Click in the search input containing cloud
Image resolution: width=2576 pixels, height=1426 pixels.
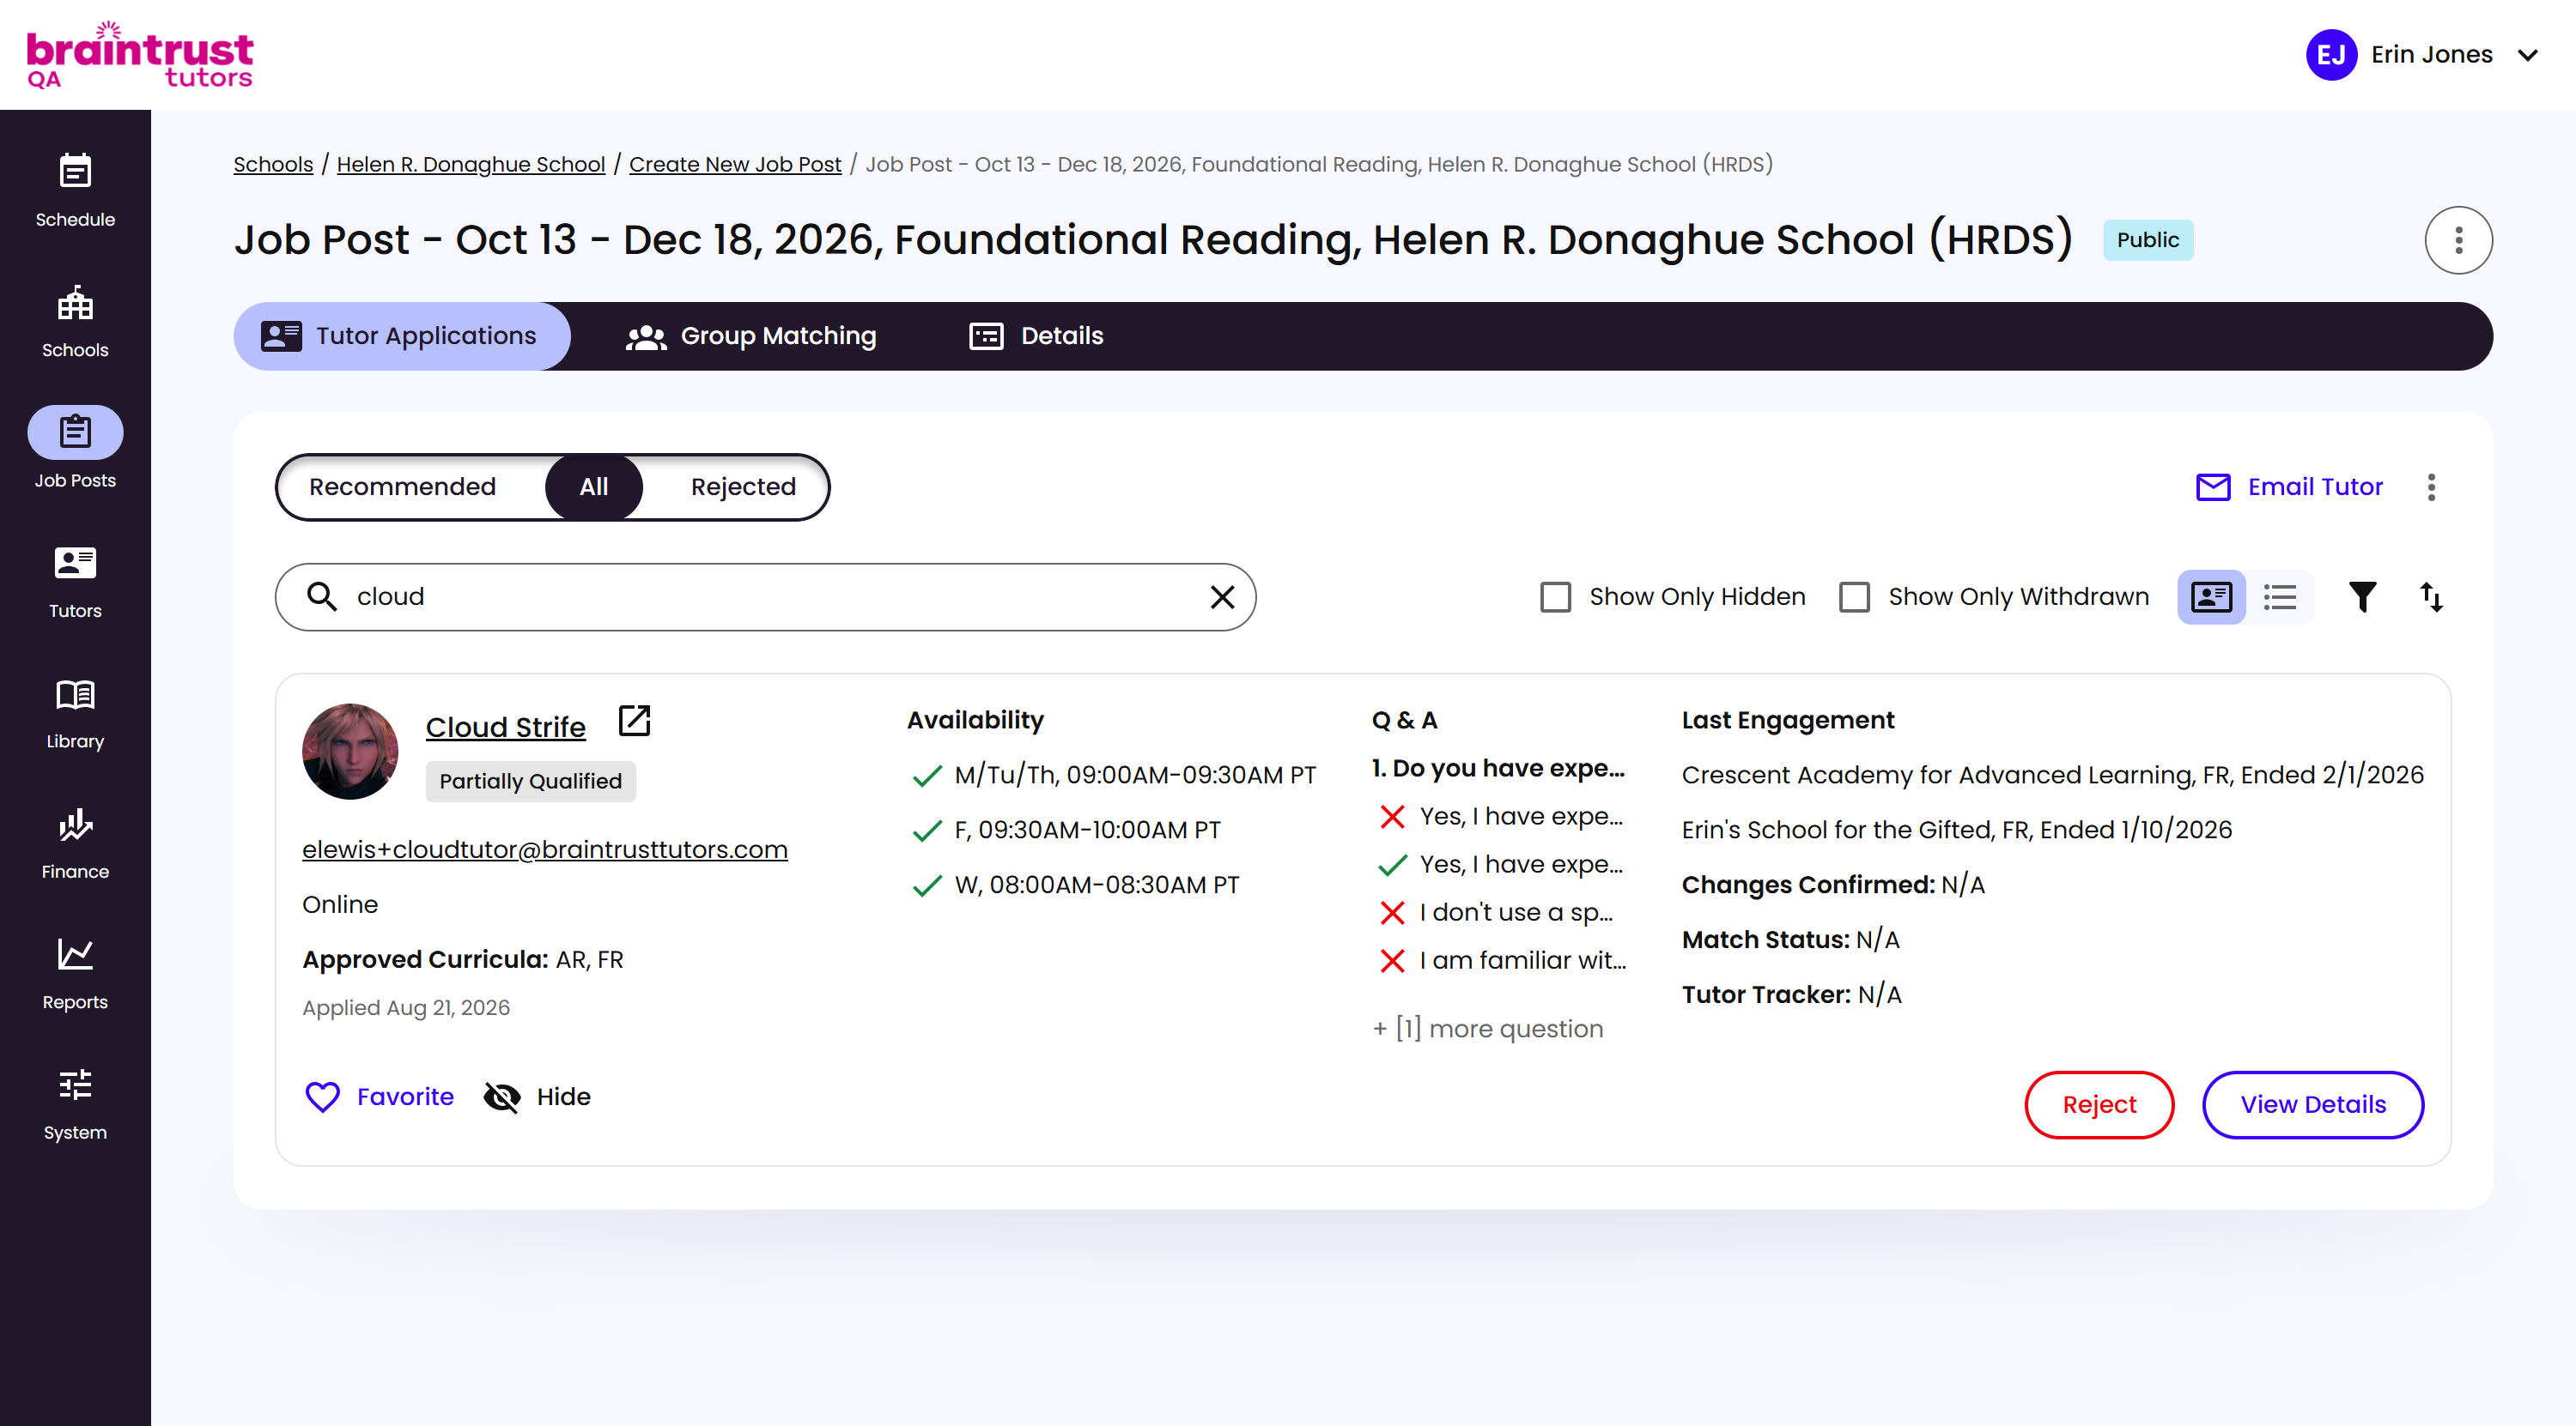765,596
